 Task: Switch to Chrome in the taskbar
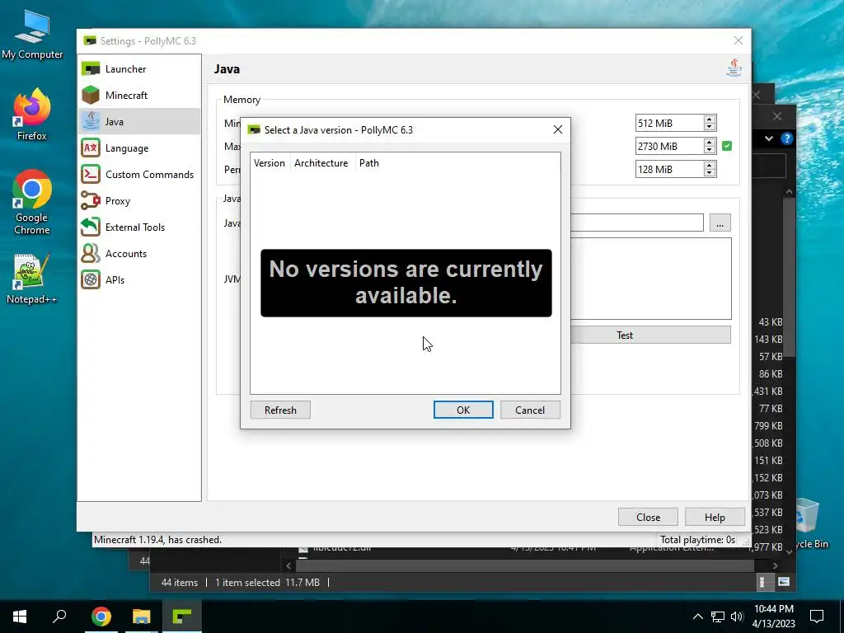101,617
